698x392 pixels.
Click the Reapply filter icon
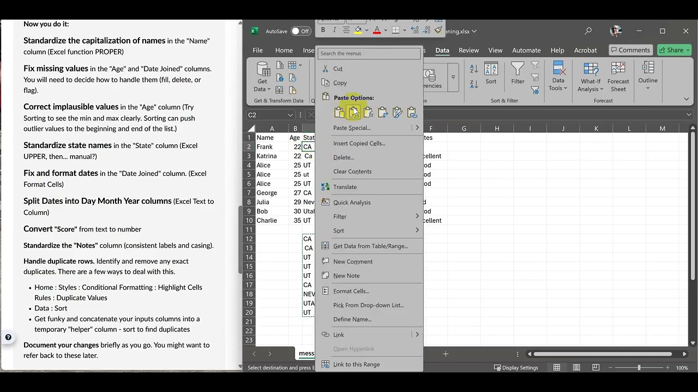[535, 78]
